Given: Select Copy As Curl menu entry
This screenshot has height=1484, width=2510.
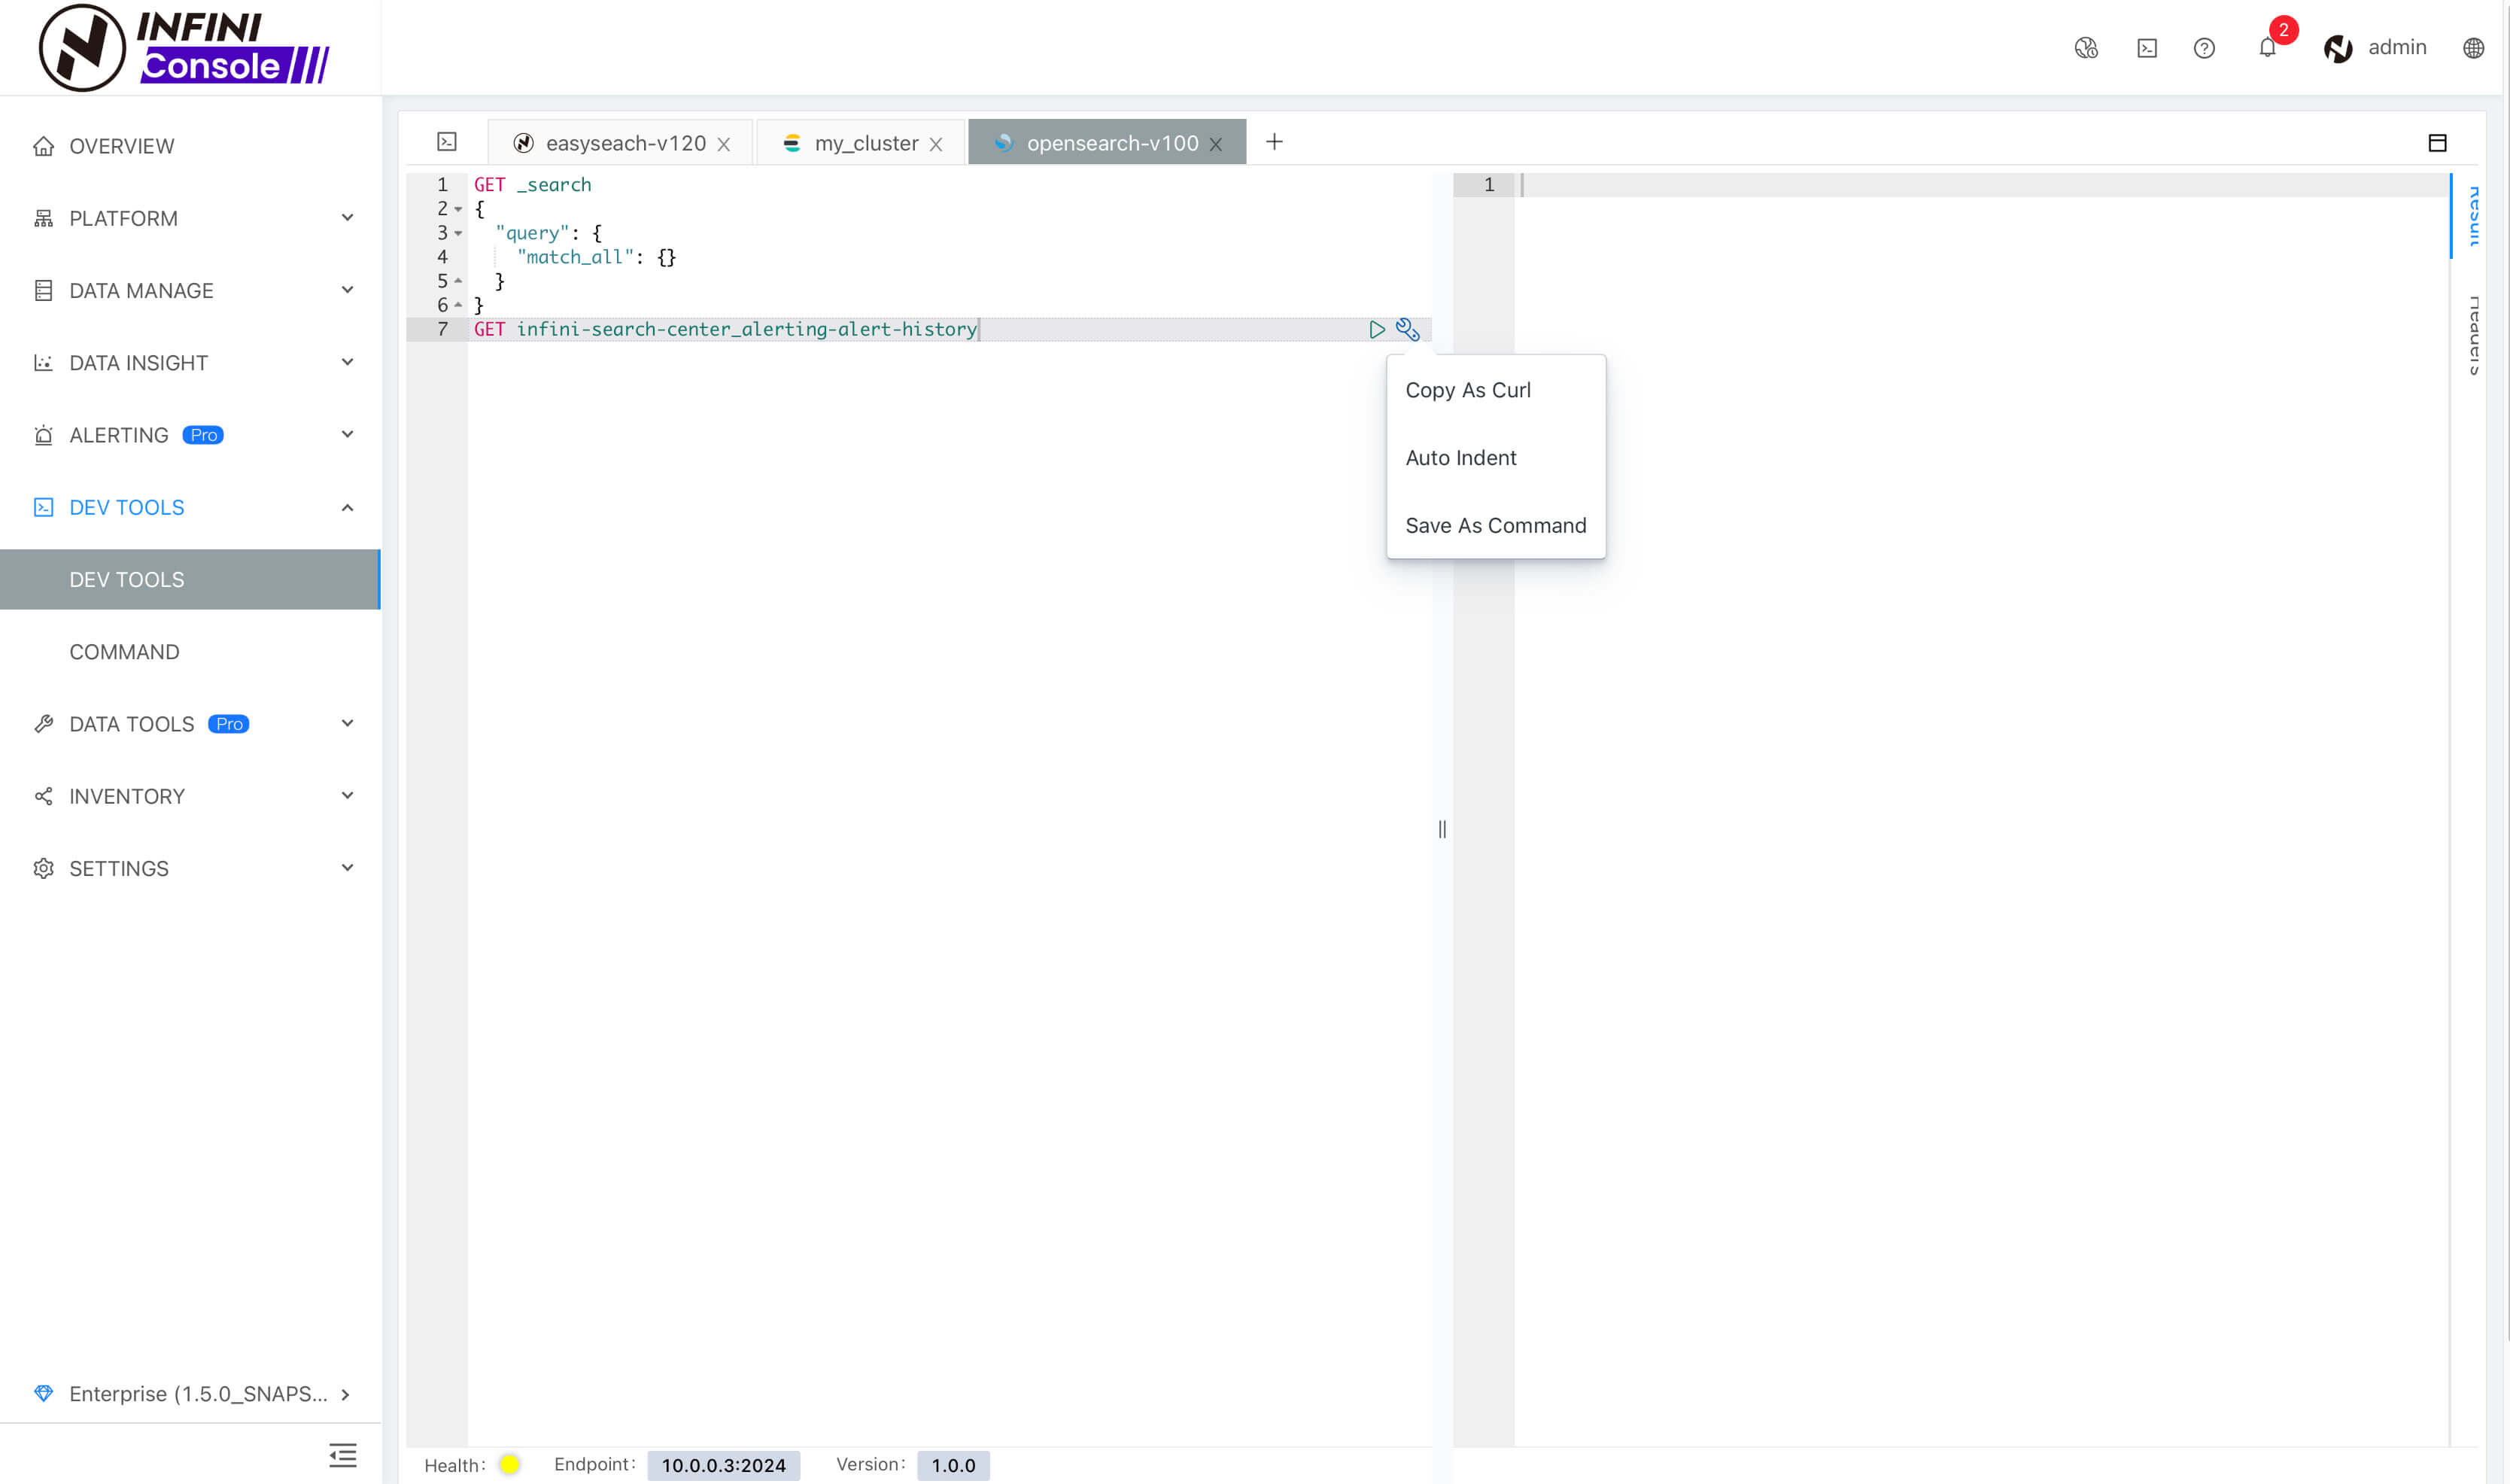Looking at the screenshot, I should (x=1496, y=390).
